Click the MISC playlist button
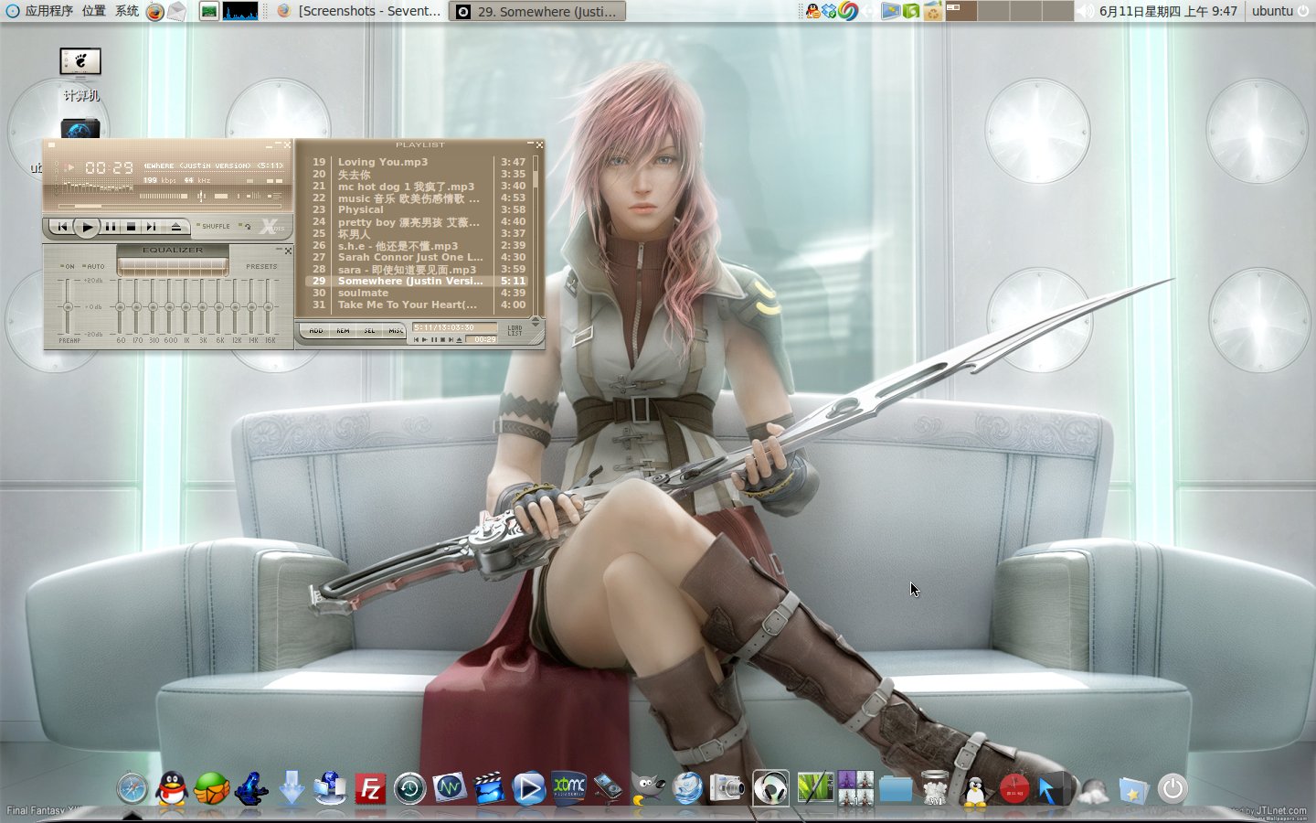 click(396, 331)
